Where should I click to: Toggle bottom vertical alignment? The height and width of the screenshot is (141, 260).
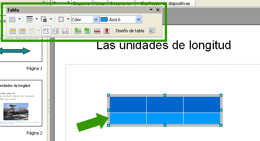point(65,31)
